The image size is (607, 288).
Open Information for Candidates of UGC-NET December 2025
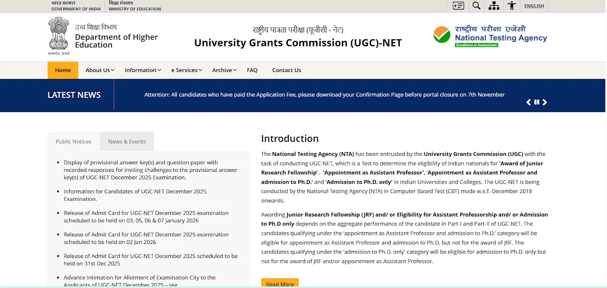coord(135,195)
